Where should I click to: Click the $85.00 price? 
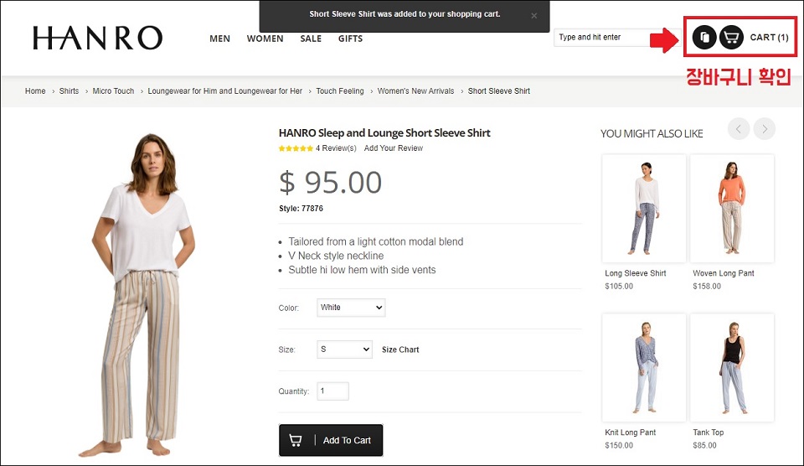(704, 445)
